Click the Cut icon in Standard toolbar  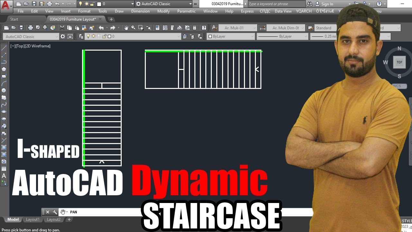[x=62, y=28]
